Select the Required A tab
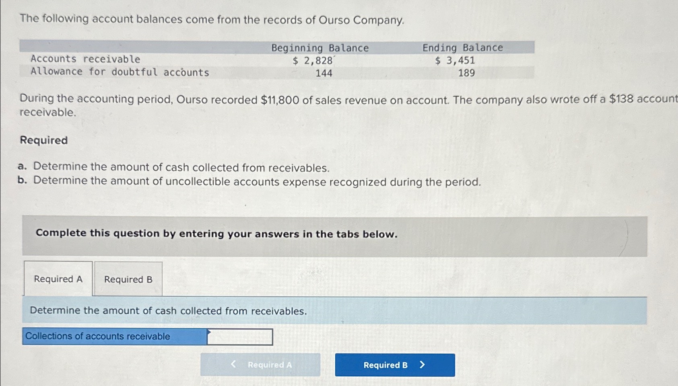The width and height of the screenshot is (678, 386). [x=58, y=279]
